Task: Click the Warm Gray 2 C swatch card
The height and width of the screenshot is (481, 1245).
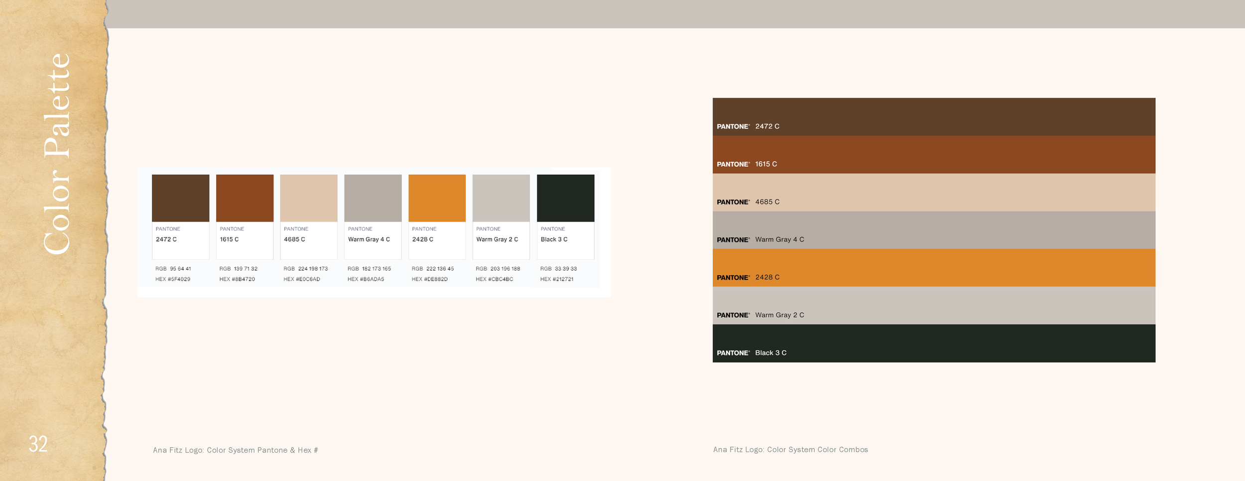Action: pyautogui.click(x=501, y=217)
